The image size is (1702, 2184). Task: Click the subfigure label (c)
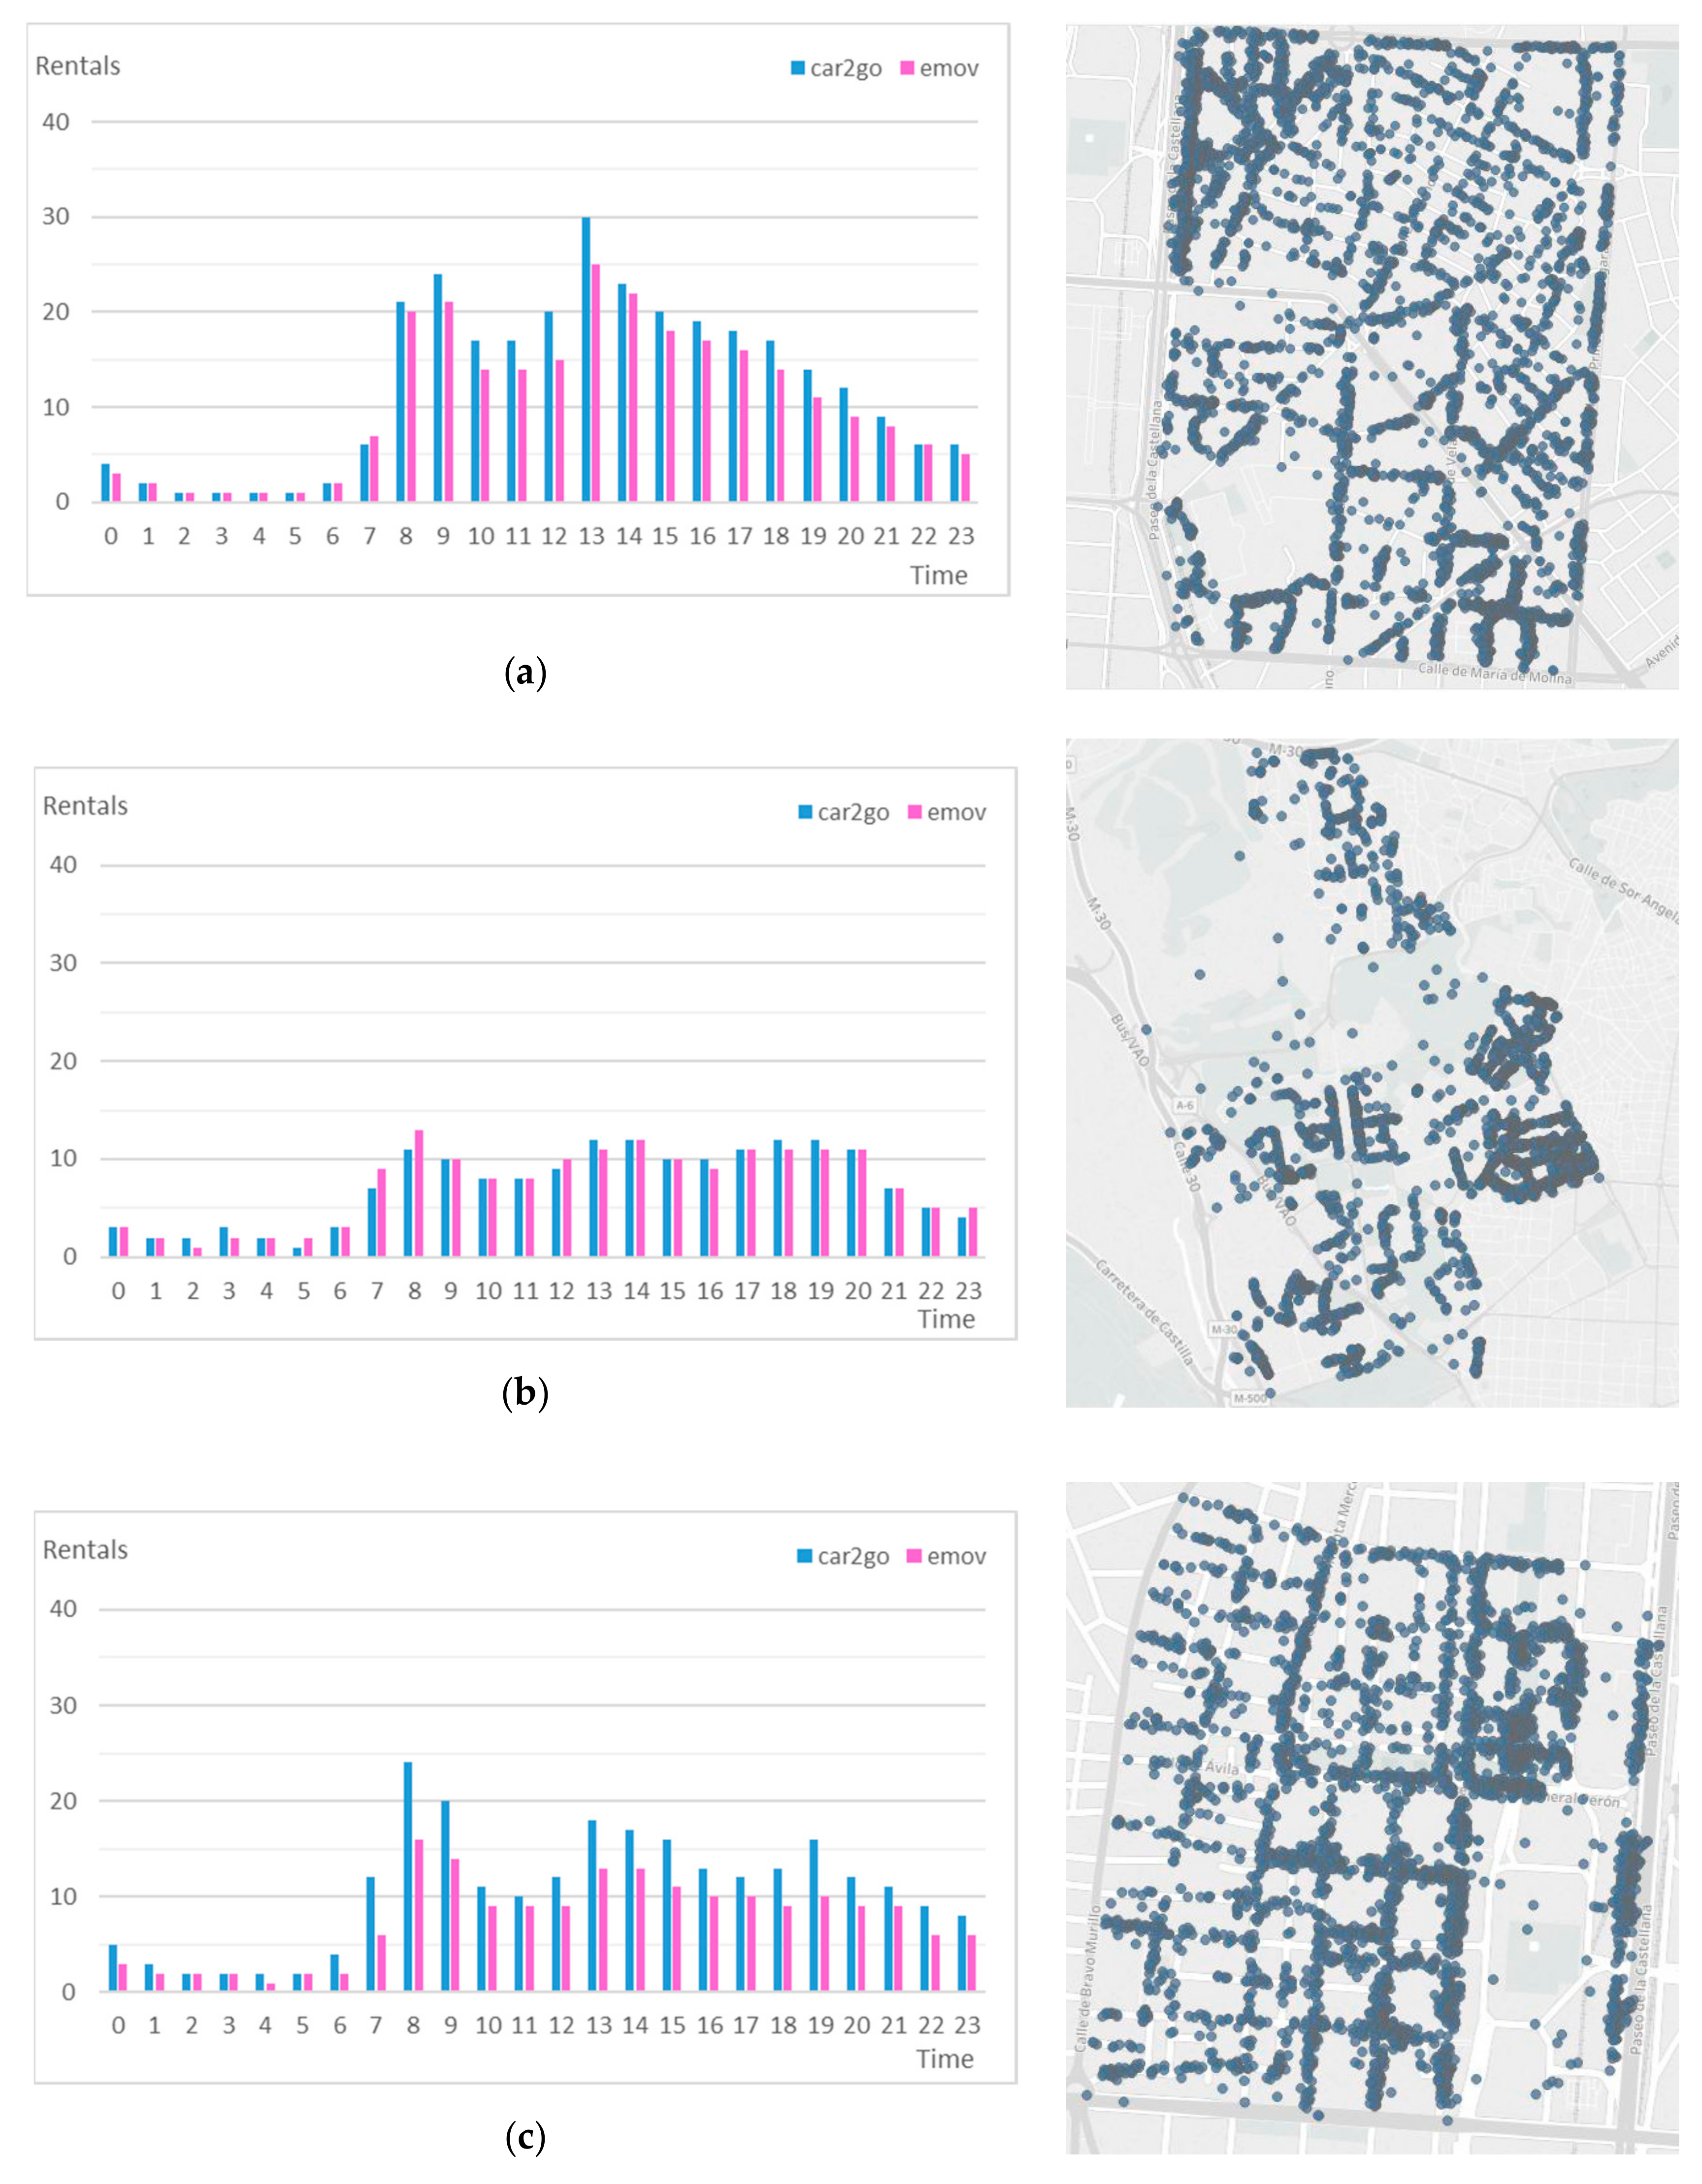[525, 2140]
